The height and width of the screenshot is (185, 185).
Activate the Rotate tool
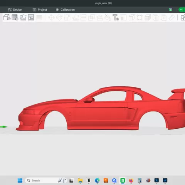click(x=59, y=17)
